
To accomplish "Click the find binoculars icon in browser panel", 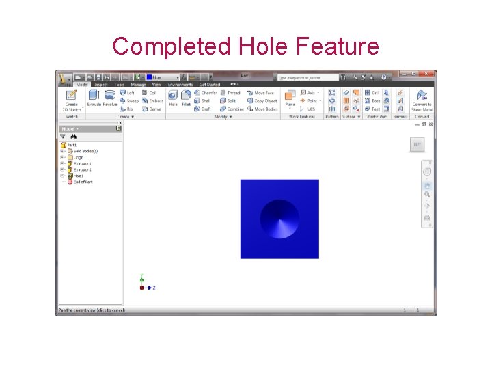I will [73, 137].
